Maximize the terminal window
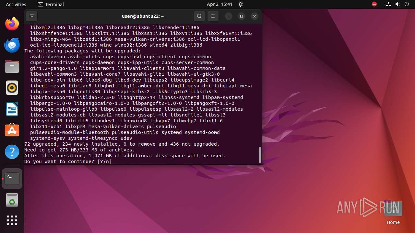Viewport: 415px width, 233px height. point(242,16)
